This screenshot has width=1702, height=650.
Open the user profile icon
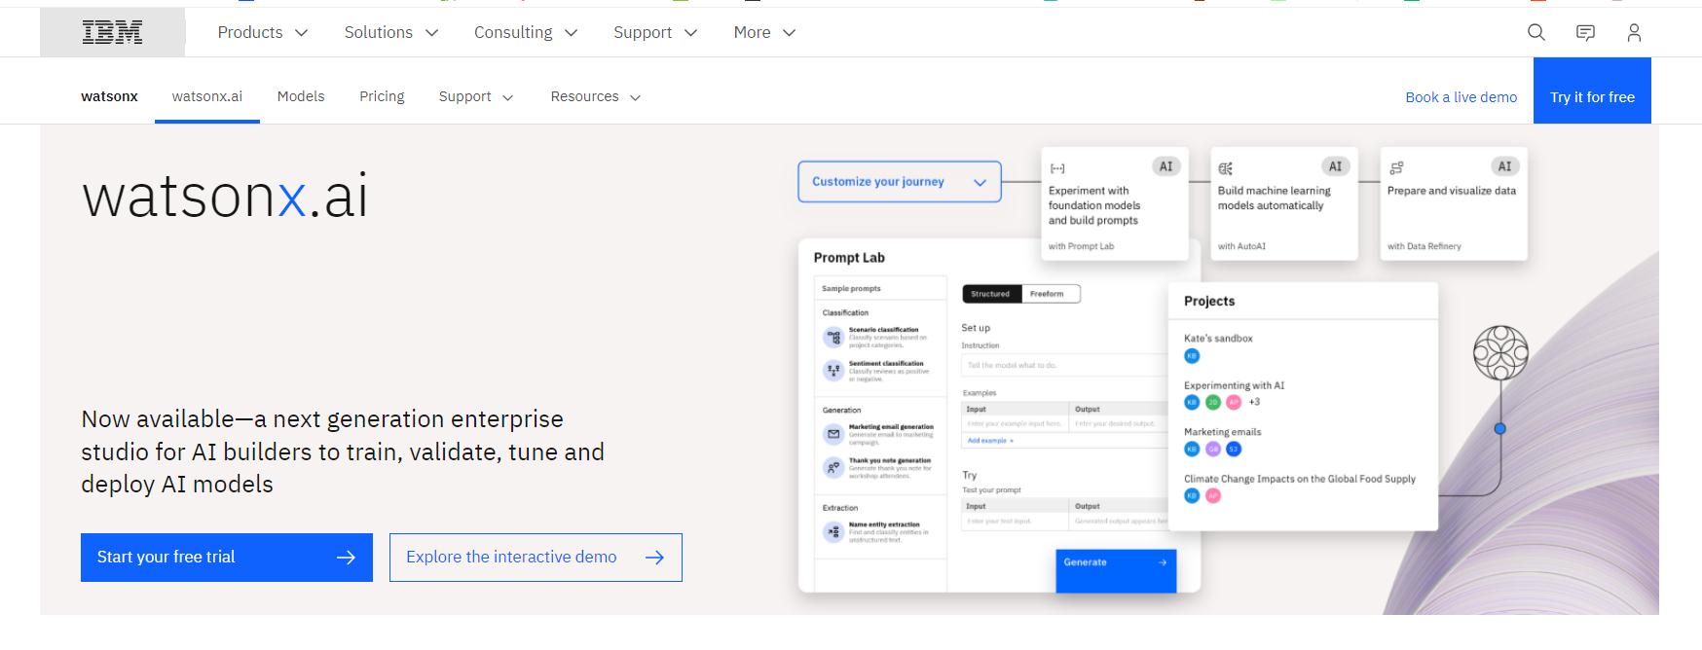click(x=1634, y=32)
